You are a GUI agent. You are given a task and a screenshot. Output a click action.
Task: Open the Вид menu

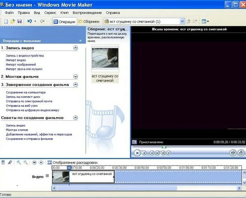pos(37,13)
